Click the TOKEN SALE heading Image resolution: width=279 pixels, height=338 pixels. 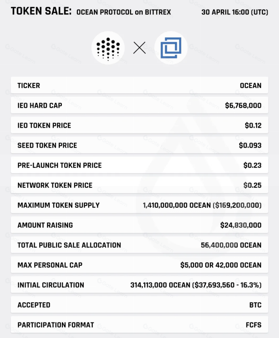pyautogui.click(x=41, y=12)
